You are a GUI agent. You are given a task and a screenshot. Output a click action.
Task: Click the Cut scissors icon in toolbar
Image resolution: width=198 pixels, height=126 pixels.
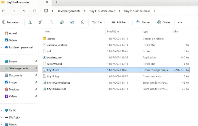(x=30, y=22)
